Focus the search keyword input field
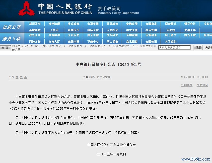The width and height of the screenshot is (212, 163). click(174, 48)
